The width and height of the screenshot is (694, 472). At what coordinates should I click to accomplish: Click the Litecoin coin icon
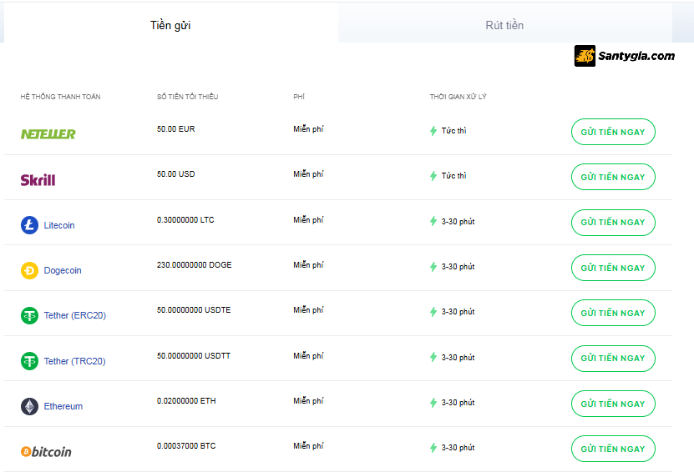pos(30,225)
